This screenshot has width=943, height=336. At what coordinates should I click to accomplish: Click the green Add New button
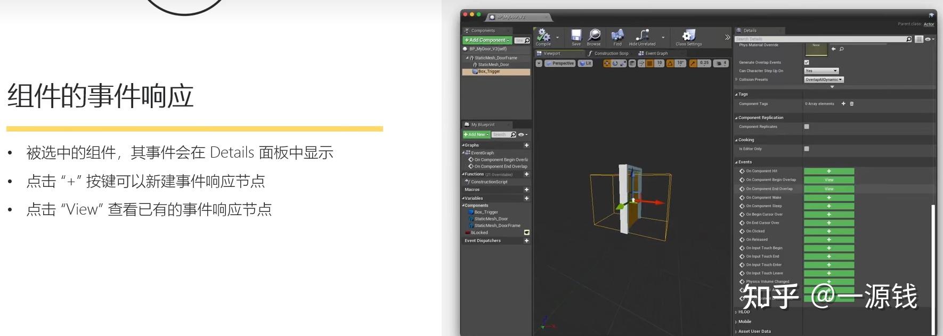[476, 135]
